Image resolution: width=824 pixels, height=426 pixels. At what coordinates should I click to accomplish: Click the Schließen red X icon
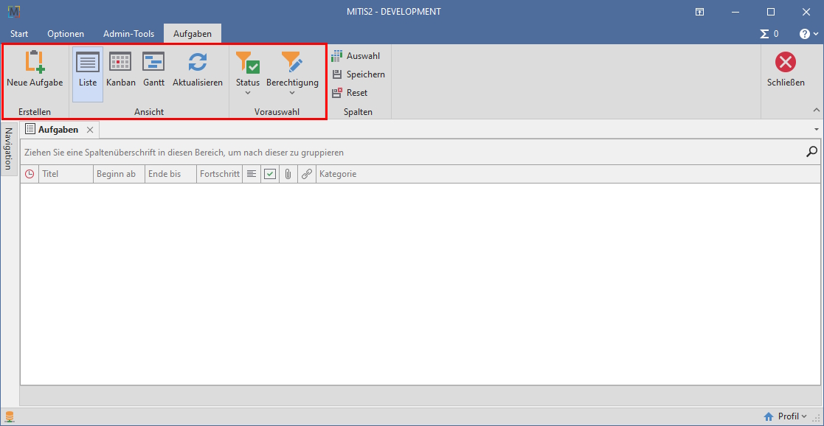click(786, 63)
